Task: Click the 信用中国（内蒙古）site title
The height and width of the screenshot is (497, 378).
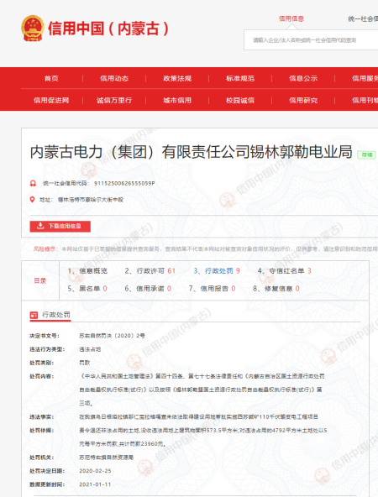Action: coord(108,29)
